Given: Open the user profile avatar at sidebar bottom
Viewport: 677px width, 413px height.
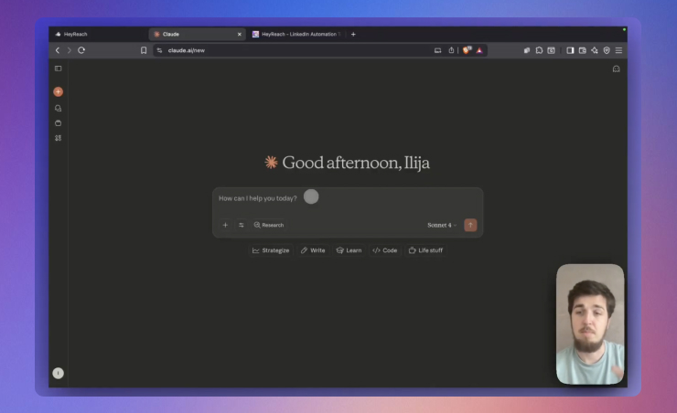Looking at the screenshot, I should tap(58, 373).
